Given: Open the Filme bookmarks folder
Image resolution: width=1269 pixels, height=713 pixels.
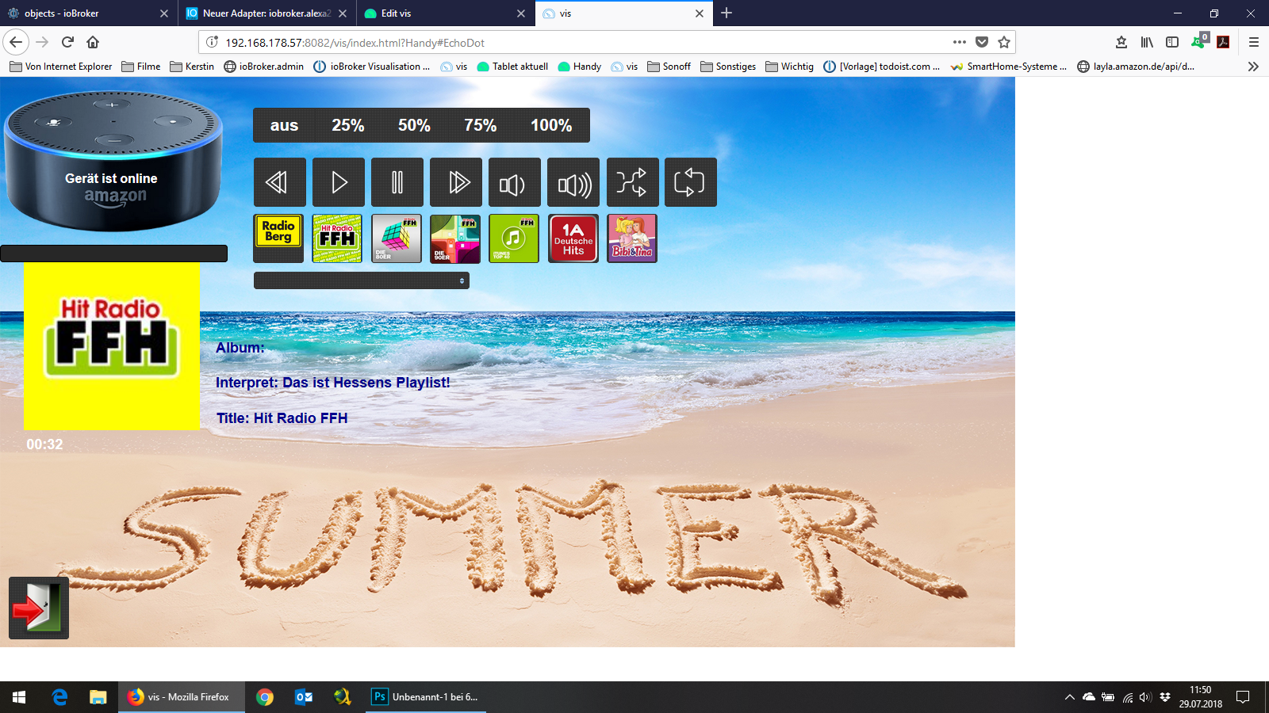Looking at the screenshot, I should tap(141, 67).
